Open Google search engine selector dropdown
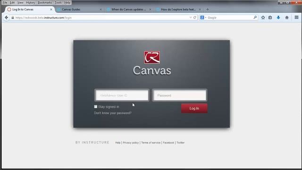Screen dimensions: 302x170 [203, 17]
